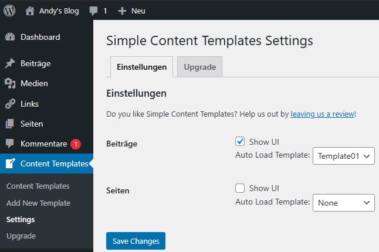This screenshot has height=252, width=379.
Task: Enable Show UI for Seiten
Action: pos(240,188)
